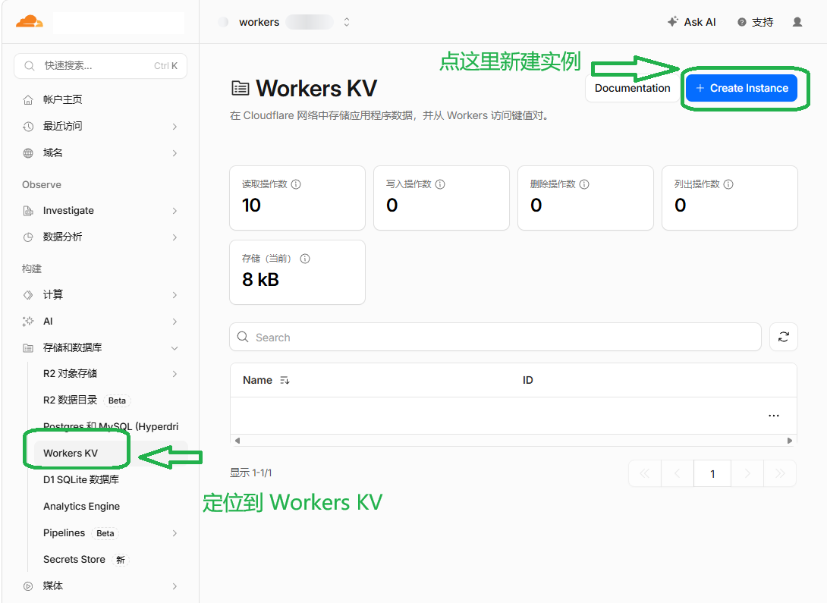Viewport: 827px width, 603px height.
Task: Click the Cloudflare logo
Action: click(x=30, y=21)
